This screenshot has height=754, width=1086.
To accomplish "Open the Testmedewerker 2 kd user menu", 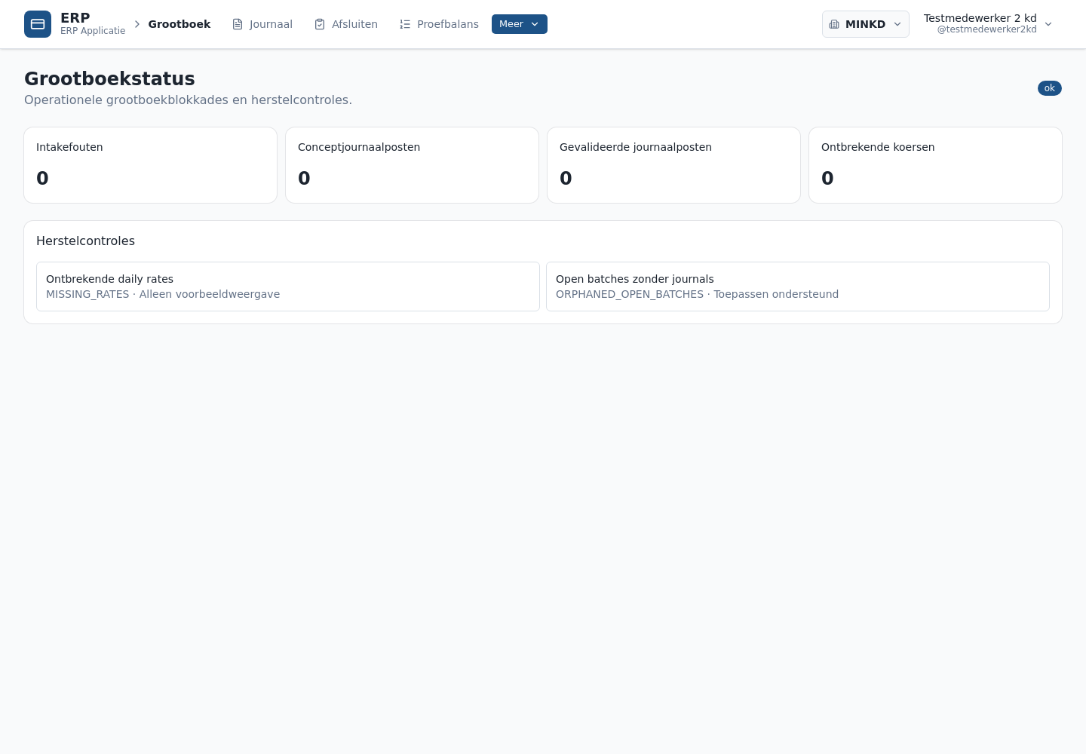I will point(988,24).
